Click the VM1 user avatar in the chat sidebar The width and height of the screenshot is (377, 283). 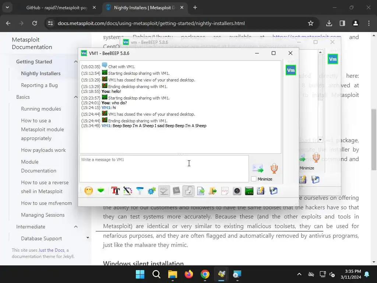(x=291, y=70)
